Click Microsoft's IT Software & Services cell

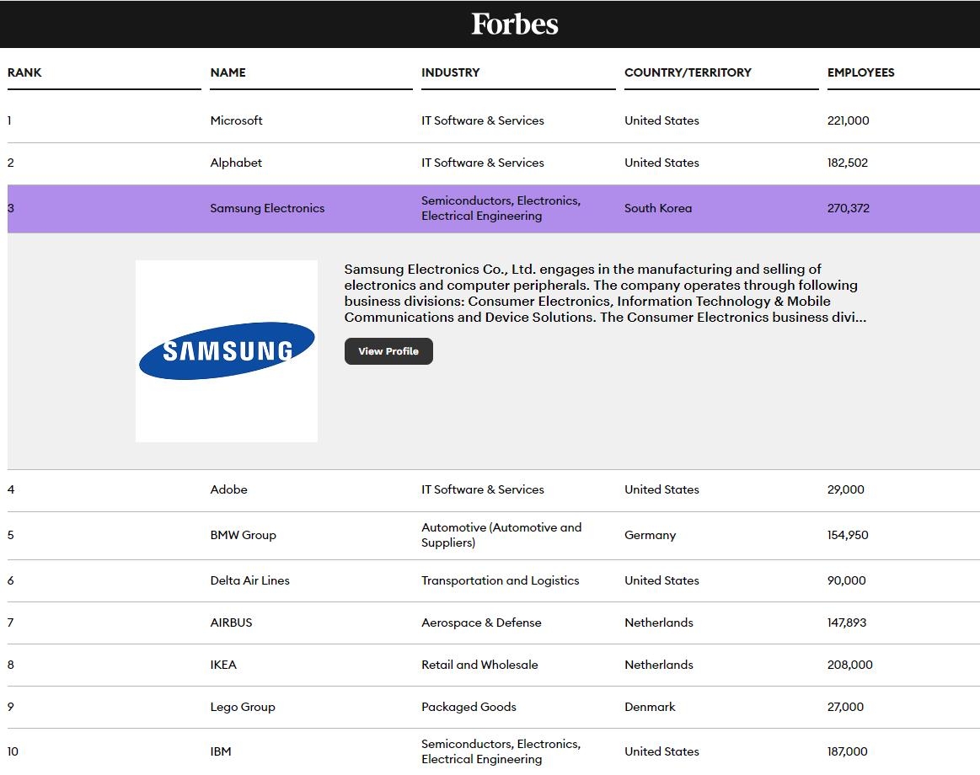[483, 120]
